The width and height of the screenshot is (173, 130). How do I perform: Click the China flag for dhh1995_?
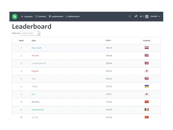(x=147, y=102)
